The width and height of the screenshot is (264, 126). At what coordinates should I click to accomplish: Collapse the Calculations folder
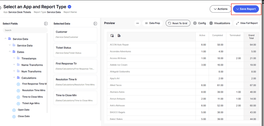point(14,78)
